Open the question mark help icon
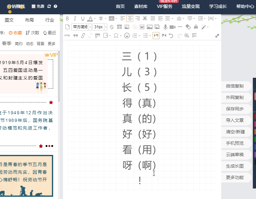 point(55,6)
